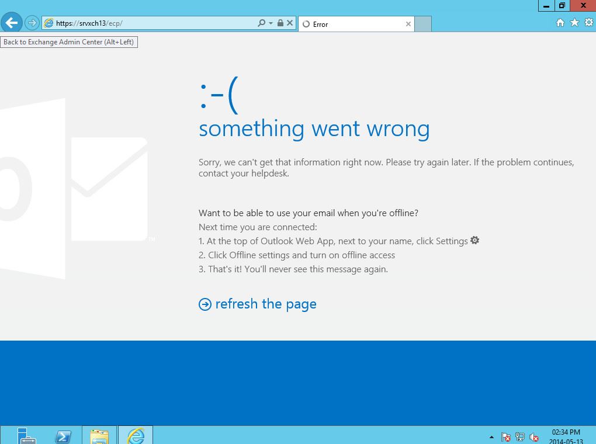Open the taskbar clock showing 02:34 PM

click(x=566, y=436)
